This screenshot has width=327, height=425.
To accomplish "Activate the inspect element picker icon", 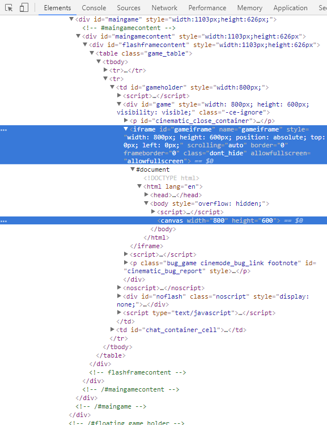I will [x=9, y=7].
